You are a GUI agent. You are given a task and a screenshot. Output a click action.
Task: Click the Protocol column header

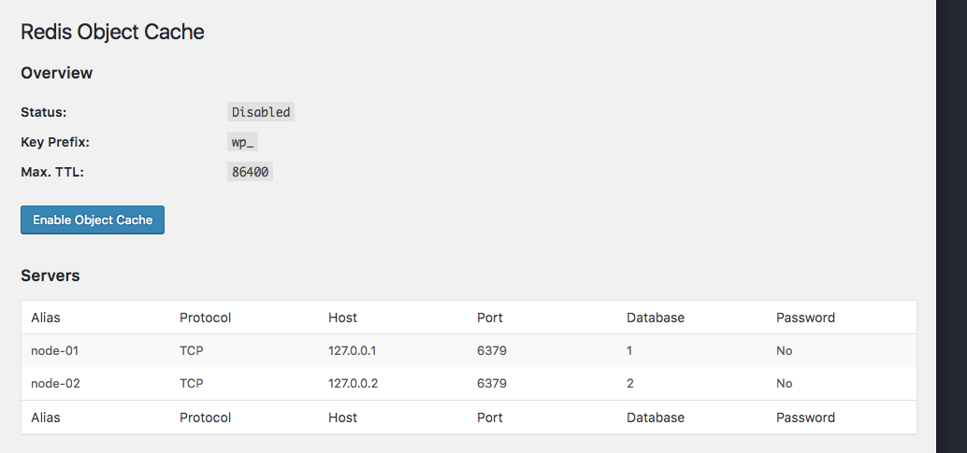[205, 318]
